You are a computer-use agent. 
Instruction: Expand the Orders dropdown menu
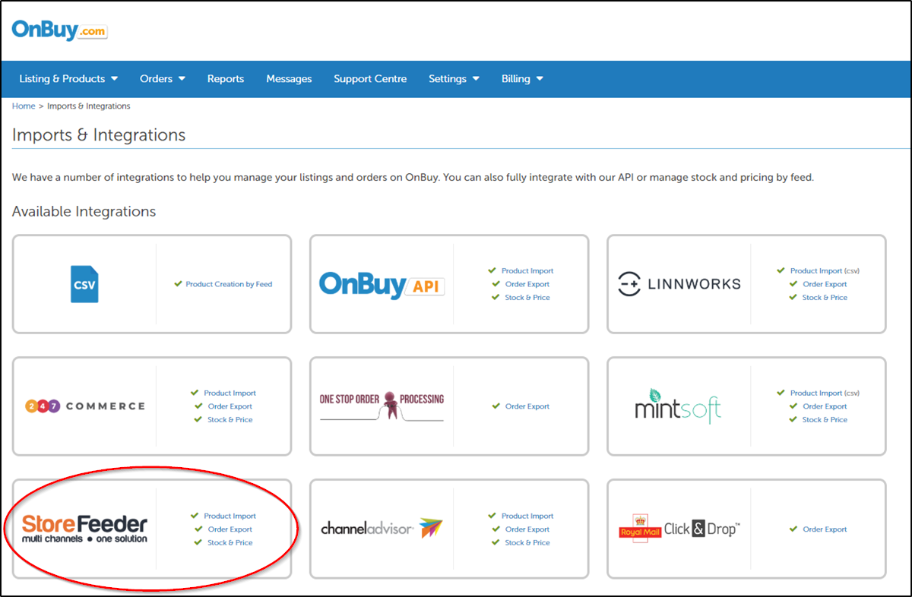tap(163, 78)
